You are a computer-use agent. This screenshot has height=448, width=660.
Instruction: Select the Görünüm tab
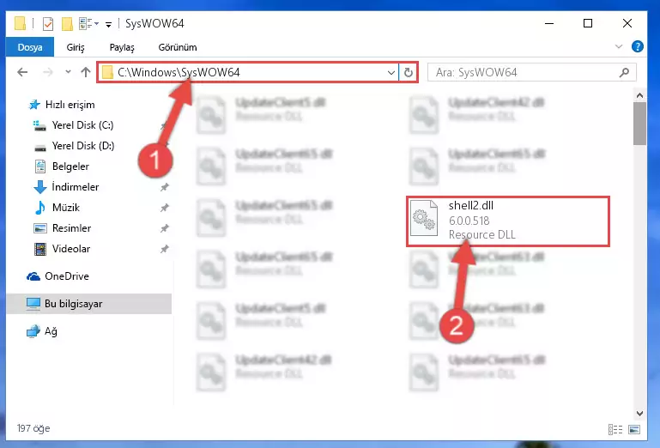click(177, 47)
